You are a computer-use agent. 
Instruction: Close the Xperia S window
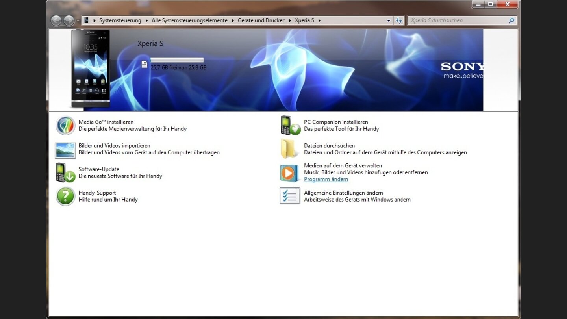(507, 4)
